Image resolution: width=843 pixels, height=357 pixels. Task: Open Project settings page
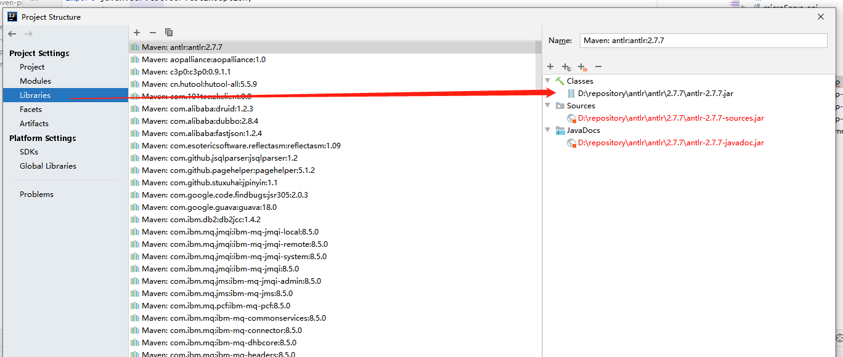point(32,67)
